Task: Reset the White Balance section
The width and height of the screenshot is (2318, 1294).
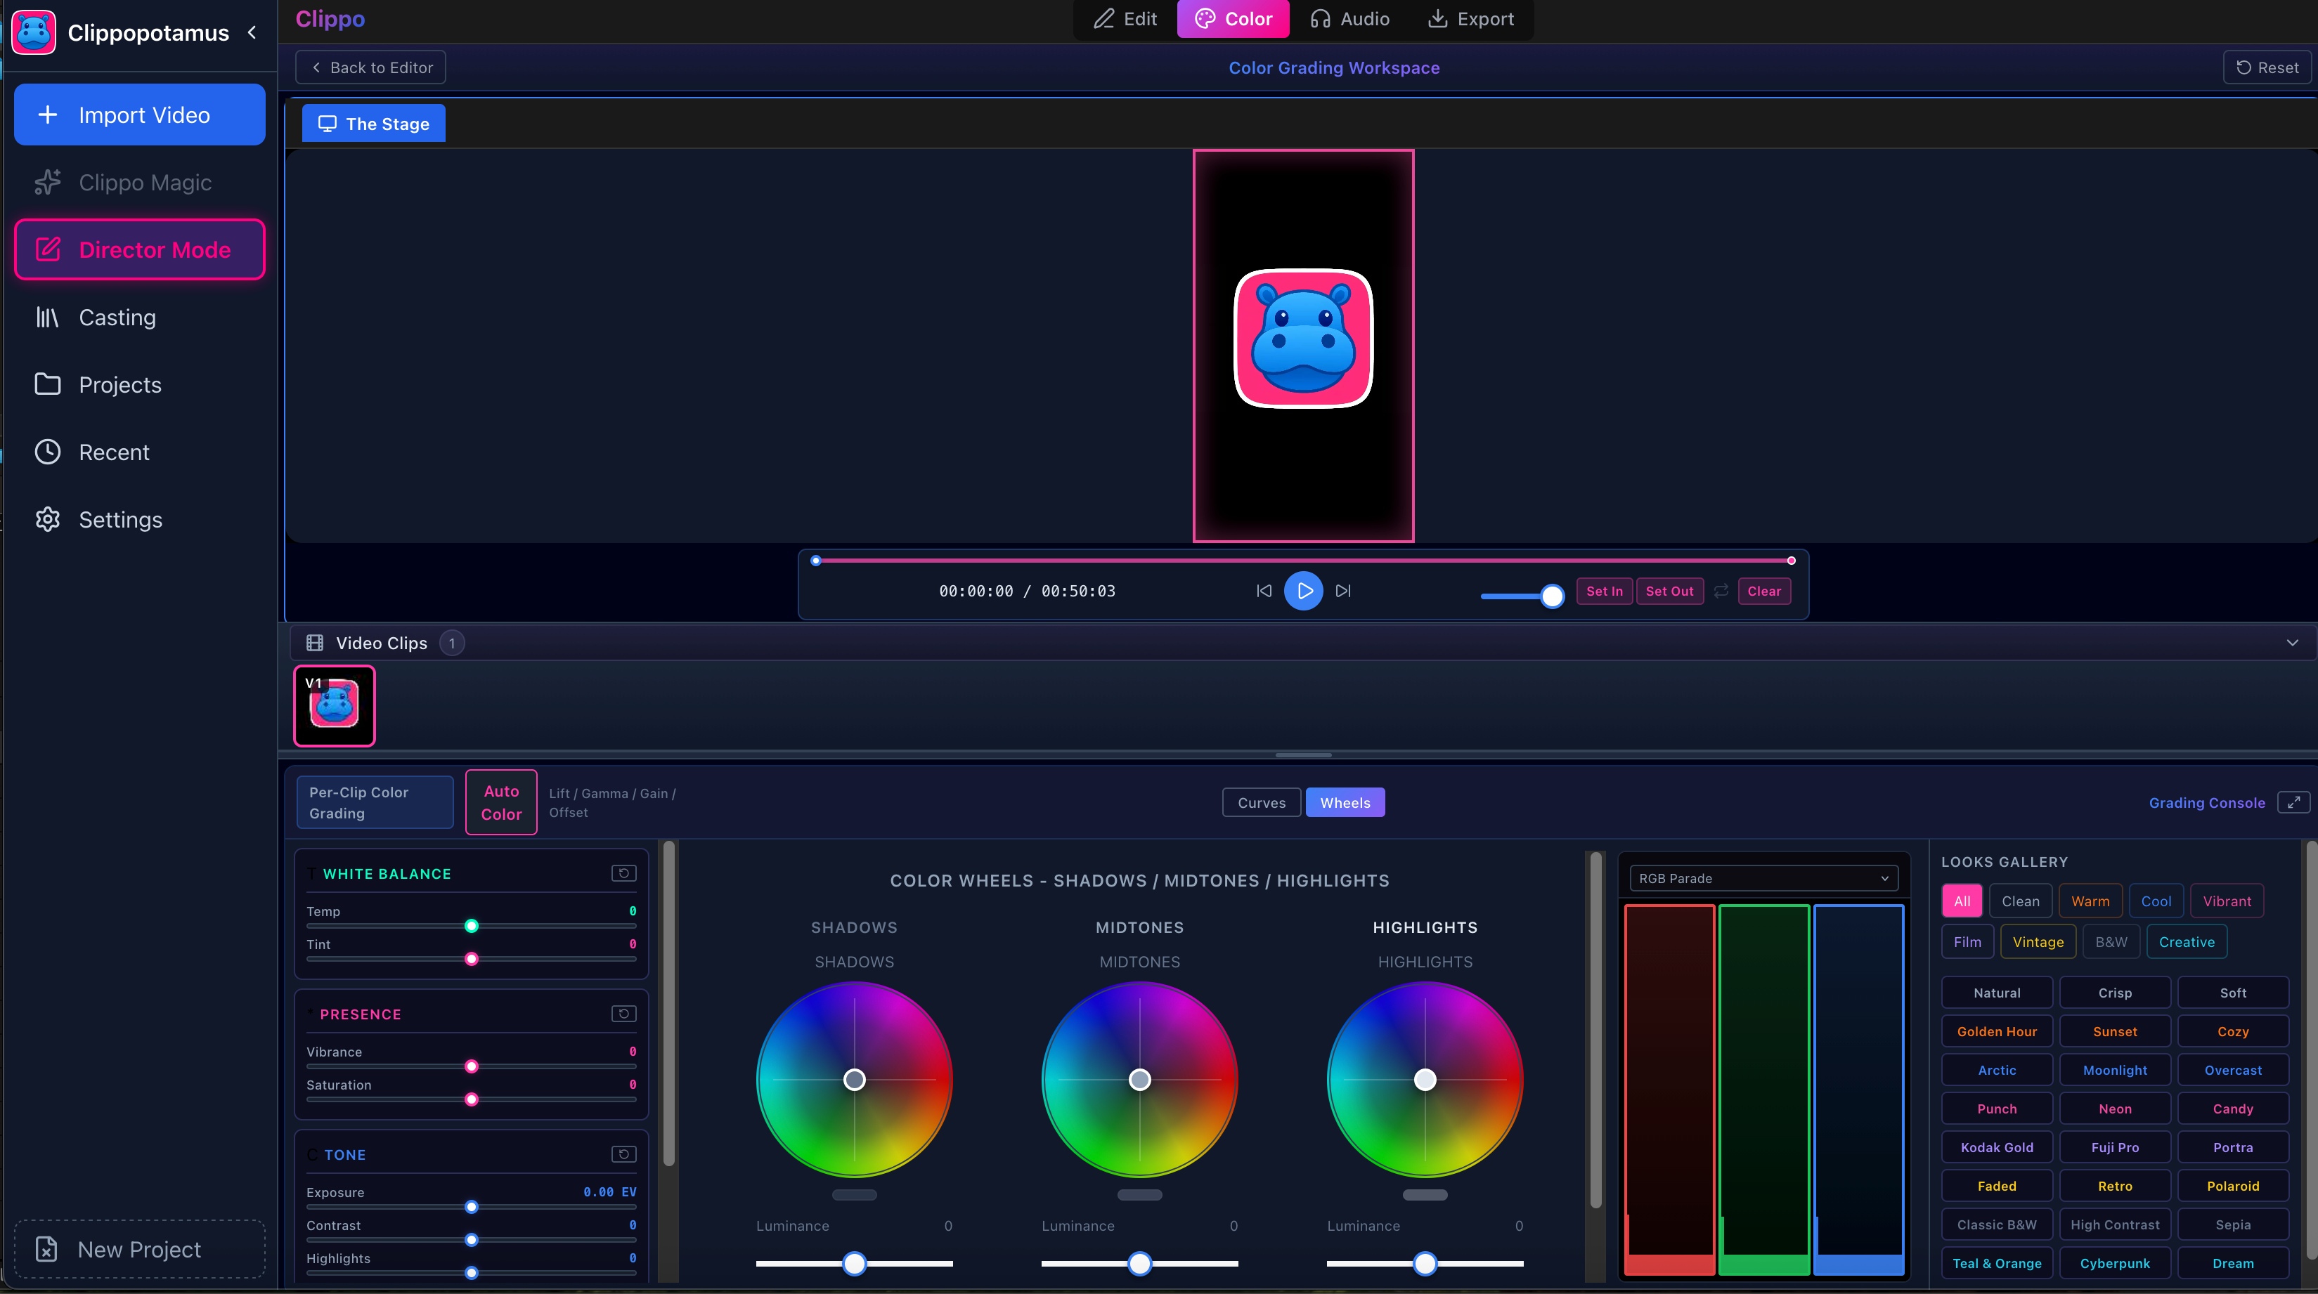Action: (623, 873)
